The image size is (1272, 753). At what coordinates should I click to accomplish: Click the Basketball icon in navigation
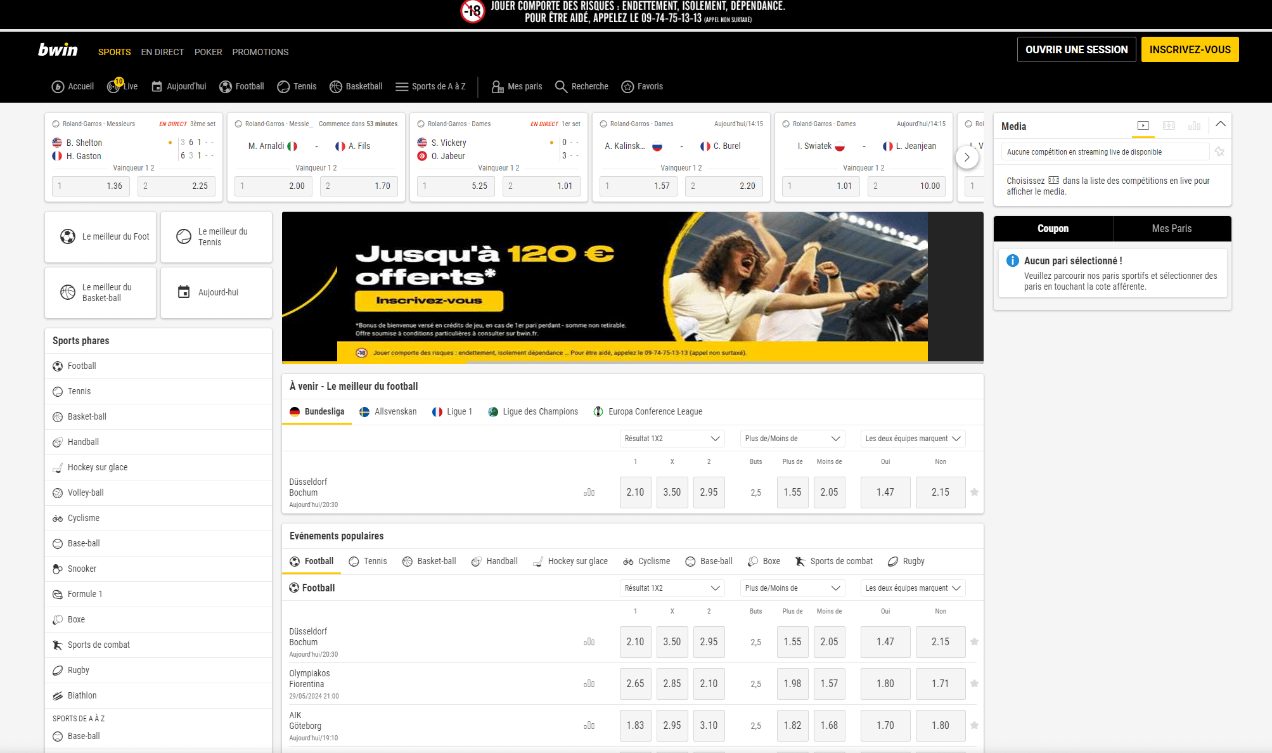[x=336, y=87]
